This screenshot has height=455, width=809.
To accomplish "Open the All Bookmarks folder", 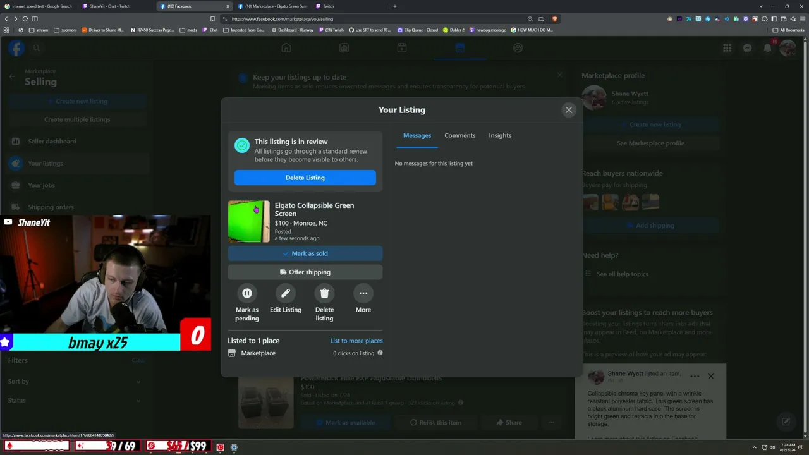I will click(788, 30).
